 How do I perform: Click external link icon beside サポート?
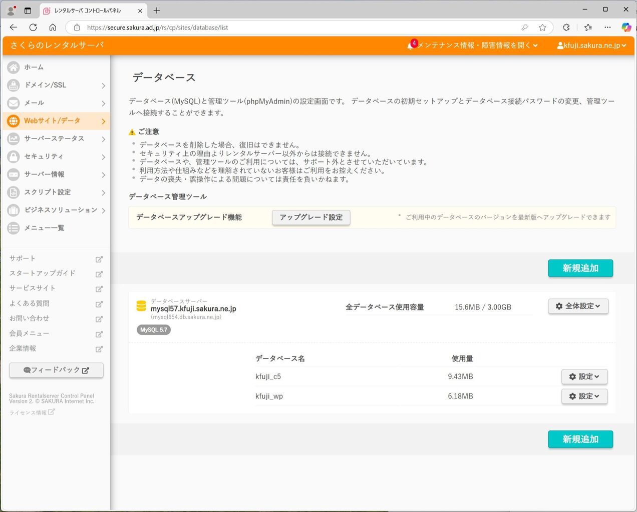[x=99, y=259]
